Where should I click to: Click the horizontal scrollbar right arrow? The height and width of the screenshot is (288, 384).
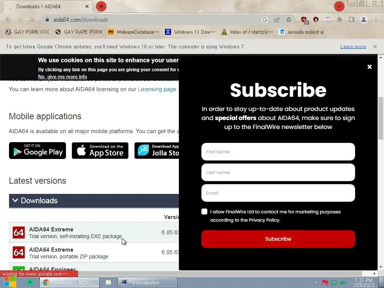click(375, 273)
